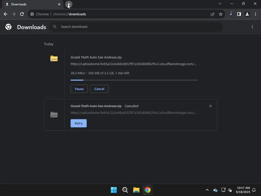This screenshot has width=261, height=196.
Task: Open the clock and date panel
Action: [243, 190]
